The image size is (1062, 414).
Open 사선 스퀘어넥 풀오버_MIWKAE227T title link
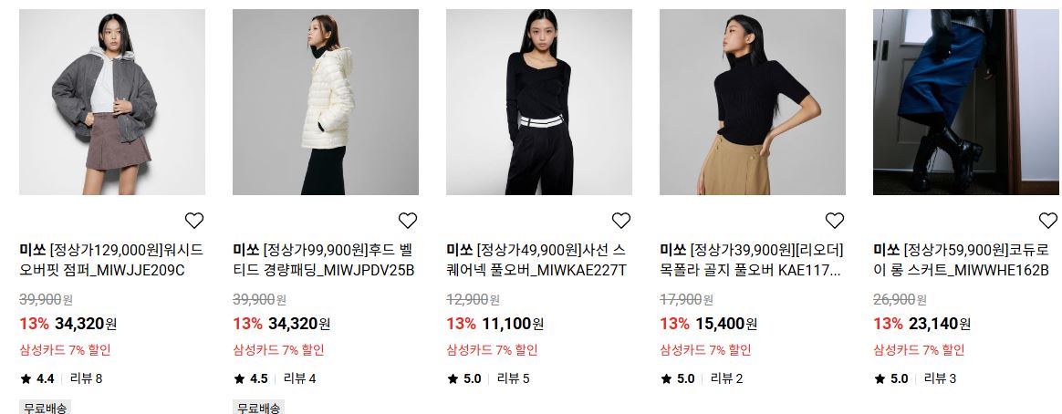pos(537,261)
